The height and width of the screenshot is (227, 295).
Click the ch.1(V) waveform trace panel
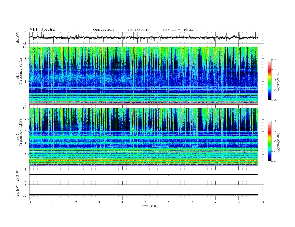[146, 37]
